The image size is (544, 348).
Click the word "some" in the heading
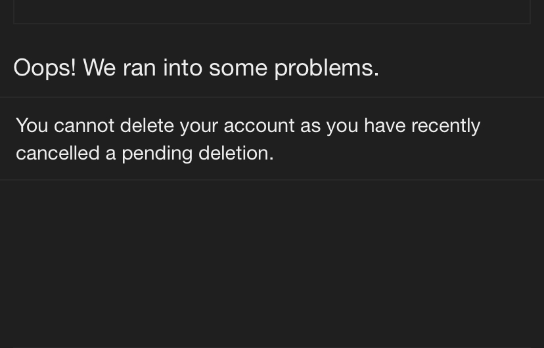coord(238,68)
